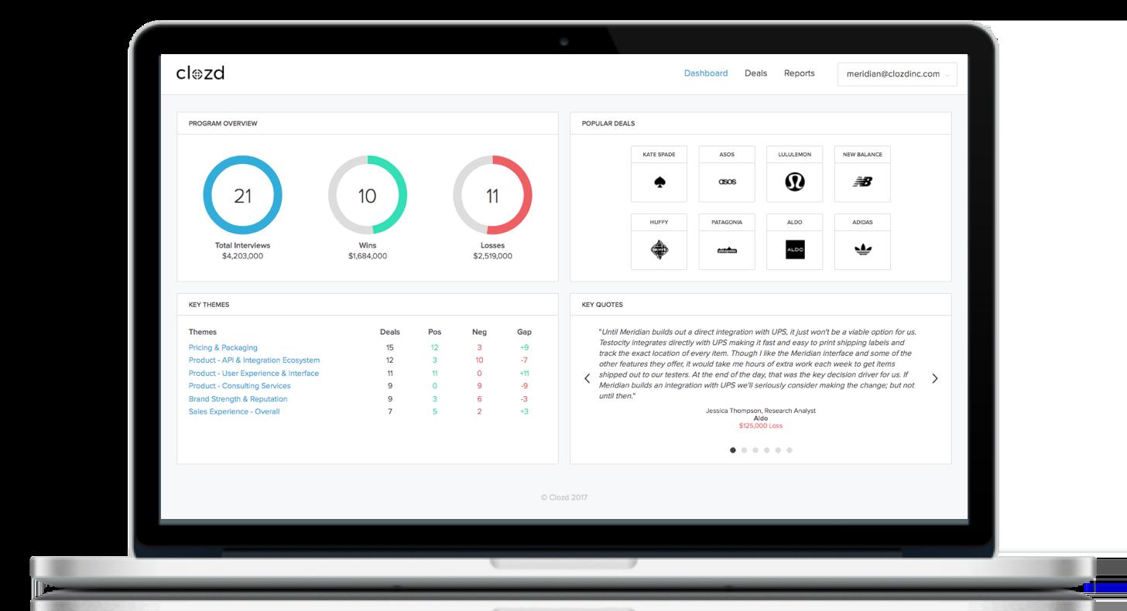This screenshot has height=611, width=1127.
Task: Click the -7 gap value for API & Integration
Action: (x=524, y=360)
